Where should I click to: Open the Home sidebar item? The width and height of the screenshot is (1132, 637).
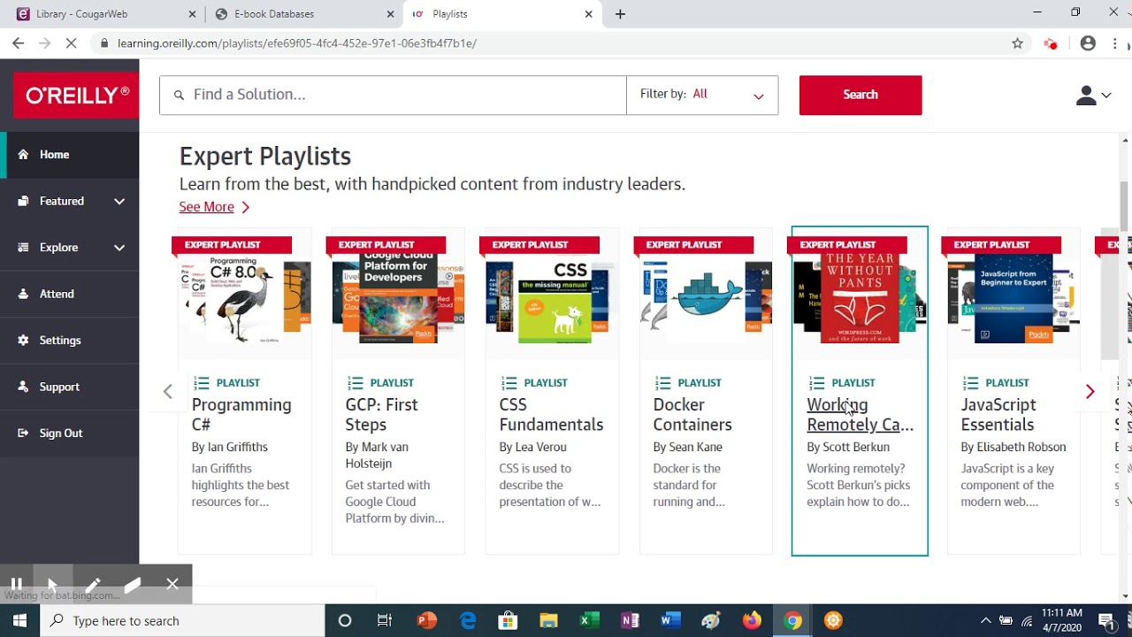coord(70,154)
